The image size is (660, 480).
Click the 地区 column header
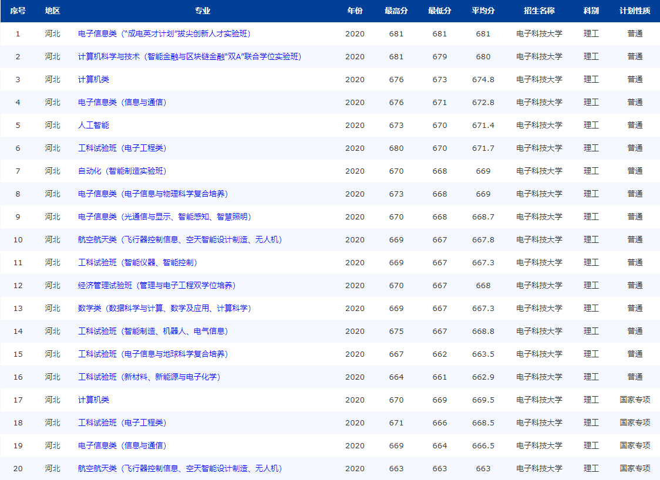coord(53,11)
